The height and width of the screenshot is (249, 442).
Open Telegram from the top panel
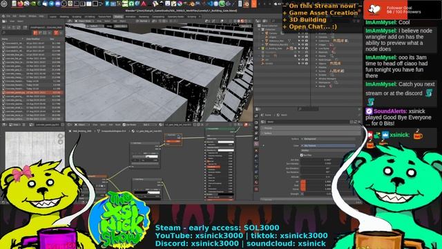tap(52, 3)
